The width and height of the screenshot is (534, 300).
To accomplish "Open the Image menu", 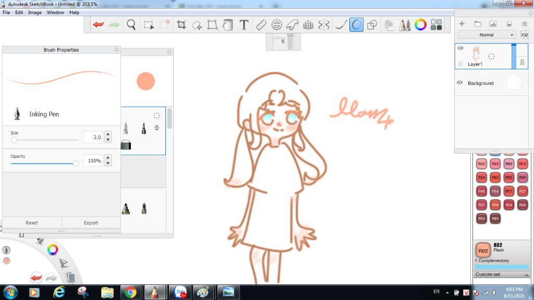I will click(x=35, y=12).
